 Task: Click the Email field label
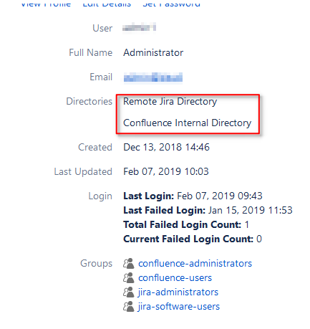point(101,77)
